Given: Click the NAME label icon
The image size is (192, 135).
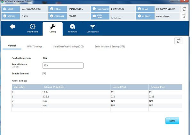Looking at the screenshot, I should (x=5, y=9).
